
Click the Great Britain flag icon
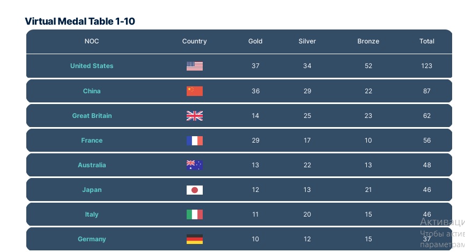194,116
